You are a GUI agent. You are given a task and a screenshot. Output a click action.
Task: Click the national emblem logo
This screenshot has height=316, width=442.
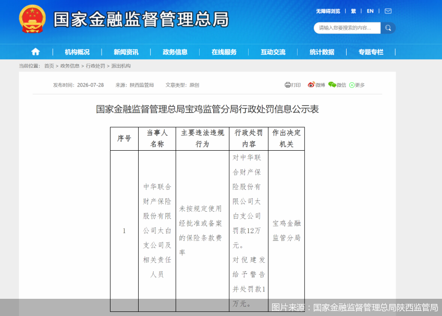pyautogui.click(x=32, y=19)
